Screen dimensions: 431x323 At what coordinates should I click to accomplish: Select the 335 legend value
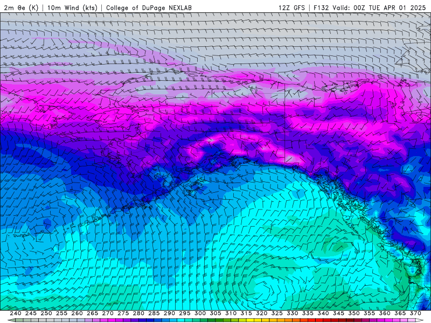tap(308, 313)
